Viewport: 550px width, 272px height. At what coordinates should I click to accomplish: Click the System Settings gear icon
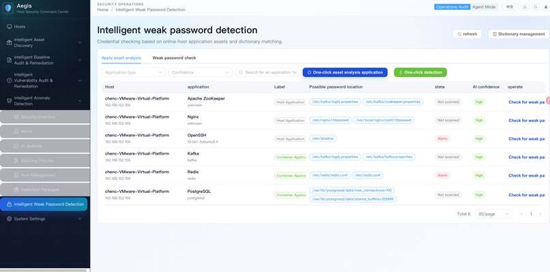(9, 219)
